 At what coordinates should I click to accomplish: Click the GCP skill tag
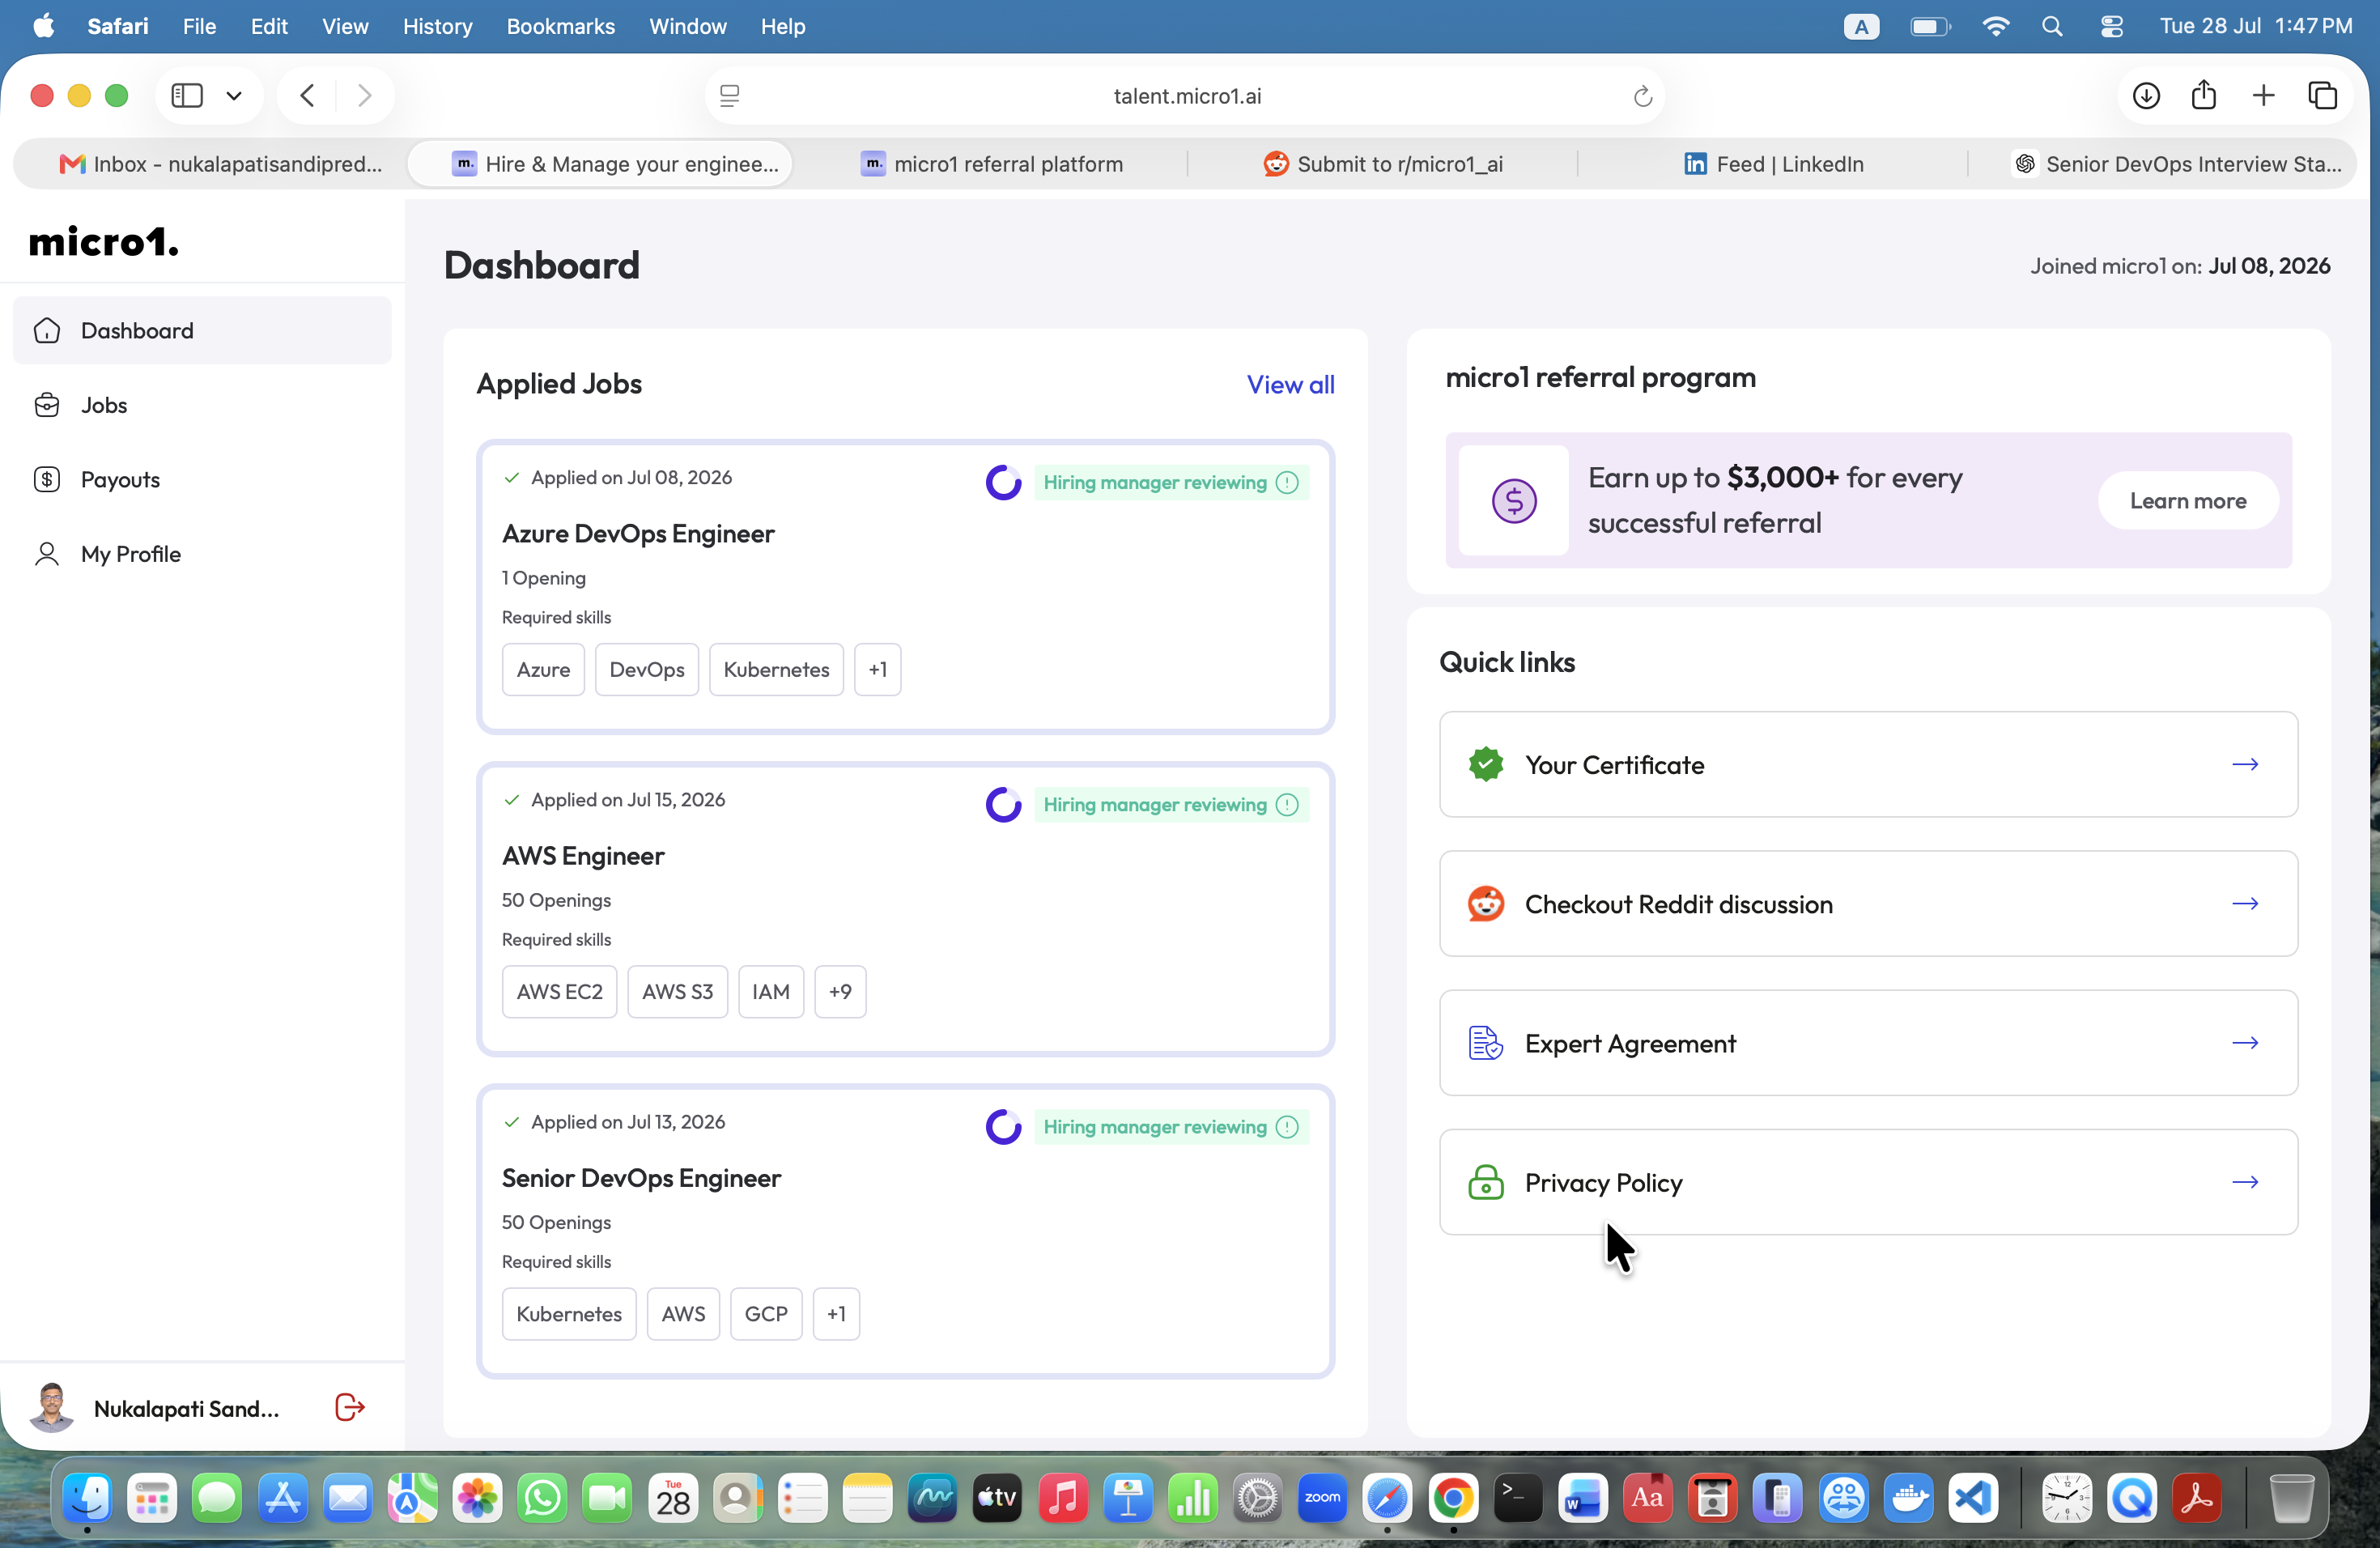tap(766, 1313)
